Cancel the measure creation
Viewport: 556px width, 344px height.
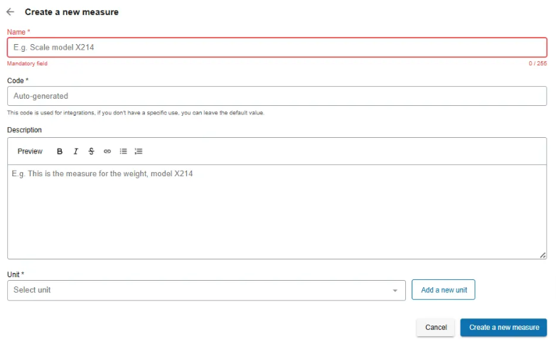pos(435,328)
